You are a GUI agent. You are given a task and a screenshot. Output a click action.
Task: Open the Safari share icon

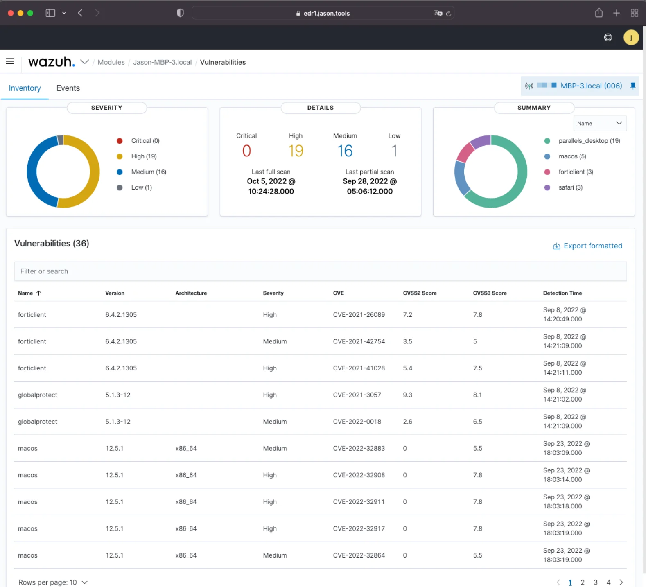point(599,13)
